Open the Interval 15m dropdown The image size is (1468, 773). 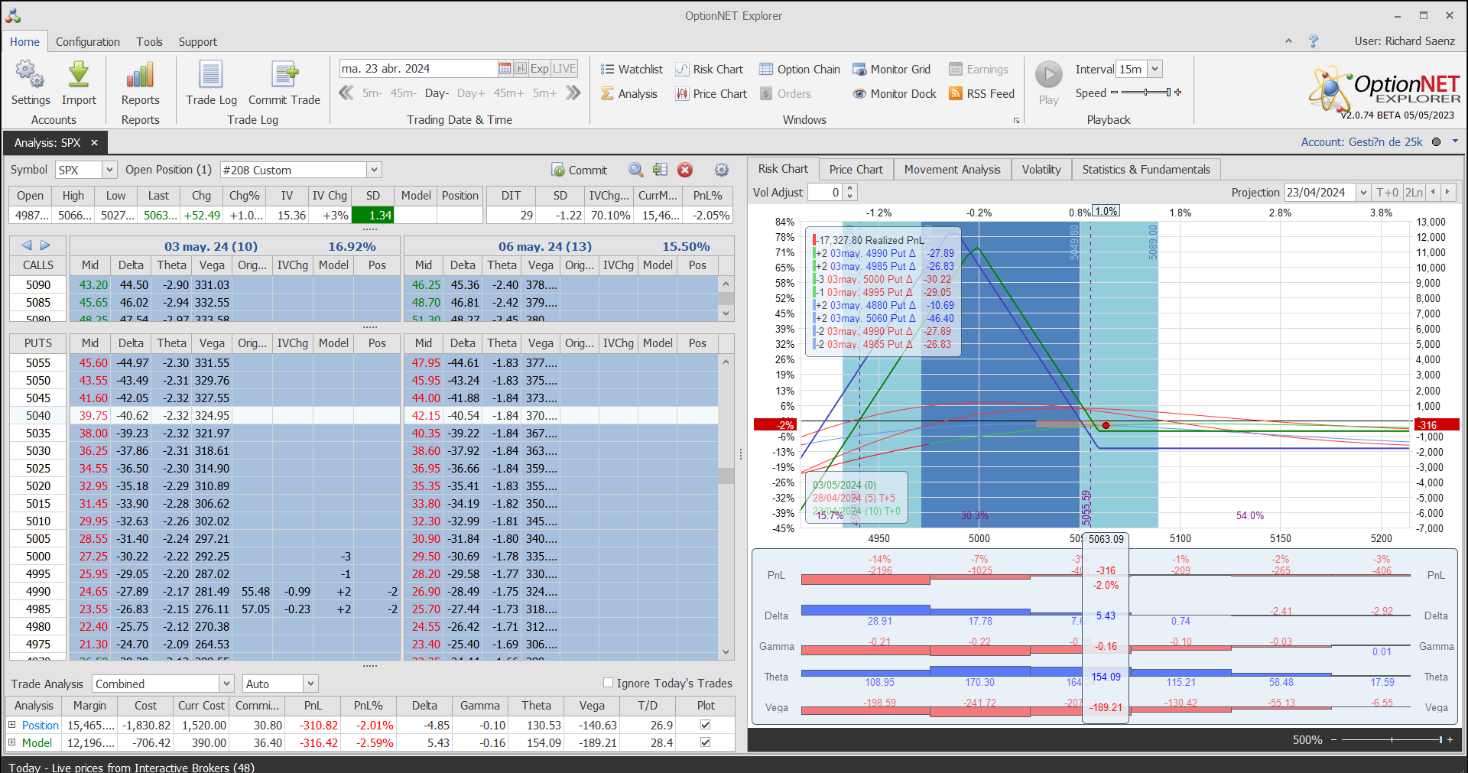[1155, 70]
